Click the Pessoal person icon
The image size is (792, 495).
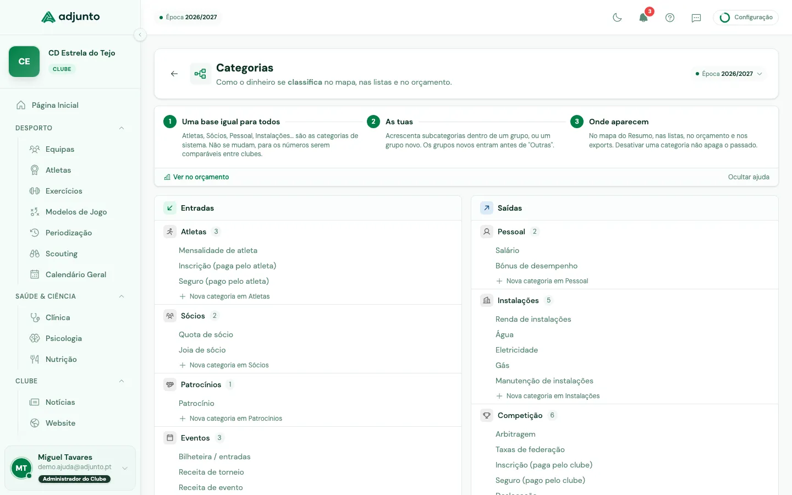coord(487,232)
